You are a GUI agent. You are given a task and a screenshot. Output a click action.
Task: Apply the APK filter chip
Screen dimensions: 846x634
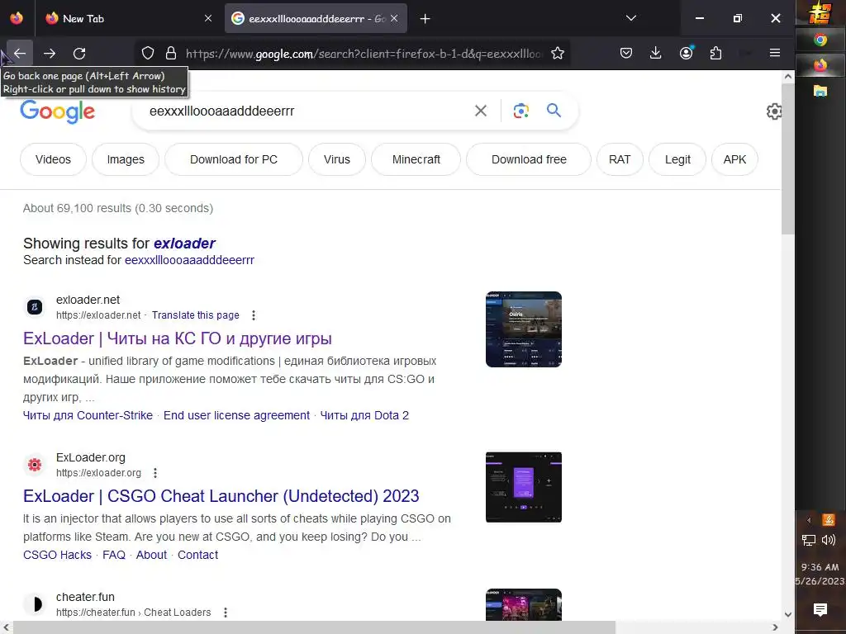pyautogui.click(x=734, y=159)
